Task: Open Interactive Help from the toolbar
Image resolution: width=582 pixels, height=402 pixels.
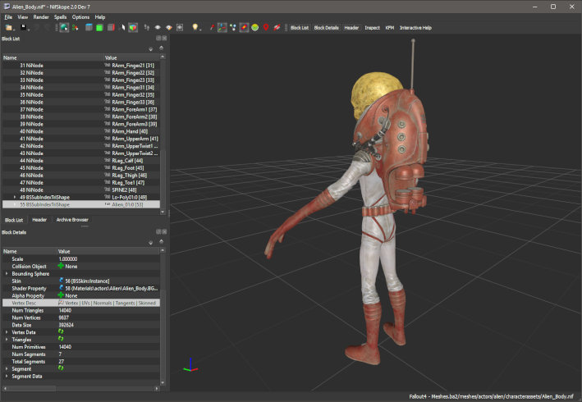Action: coord(415,28)
